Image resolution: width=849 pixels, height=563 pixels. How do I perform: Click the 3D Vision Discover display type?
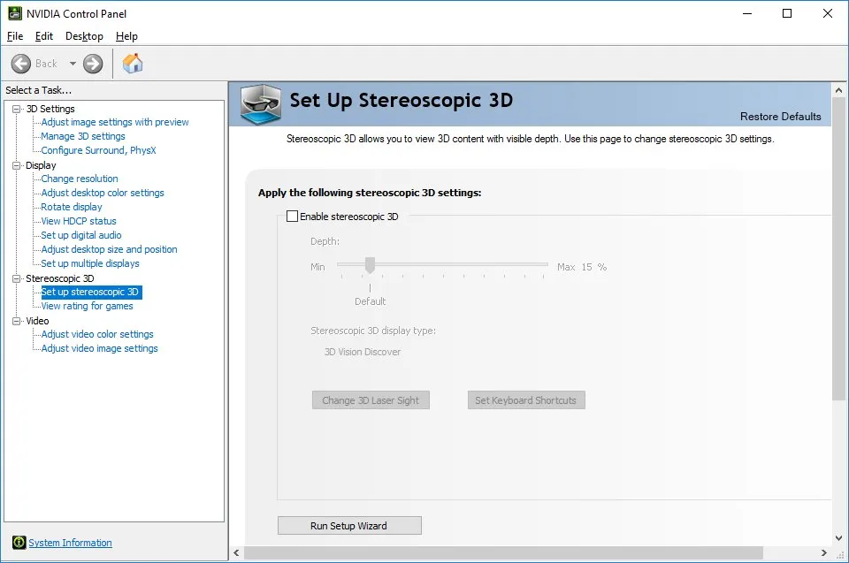(363, 352)
